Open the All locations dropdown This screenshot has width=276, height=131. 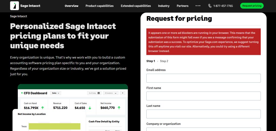pyautogui.click(x=111, y=93)
